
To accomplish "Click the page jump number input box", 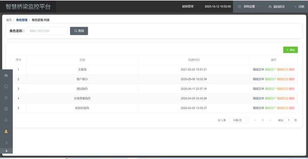I will point(289,120).
